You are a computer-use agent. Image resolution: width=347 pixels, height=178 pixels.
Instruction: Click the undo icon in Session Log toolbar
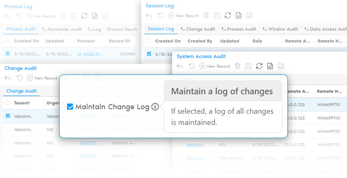(x=160, y=15)
